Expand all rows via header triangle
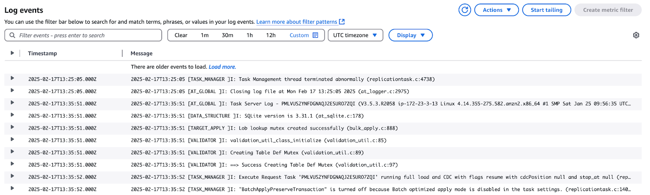 click(12, 53)
